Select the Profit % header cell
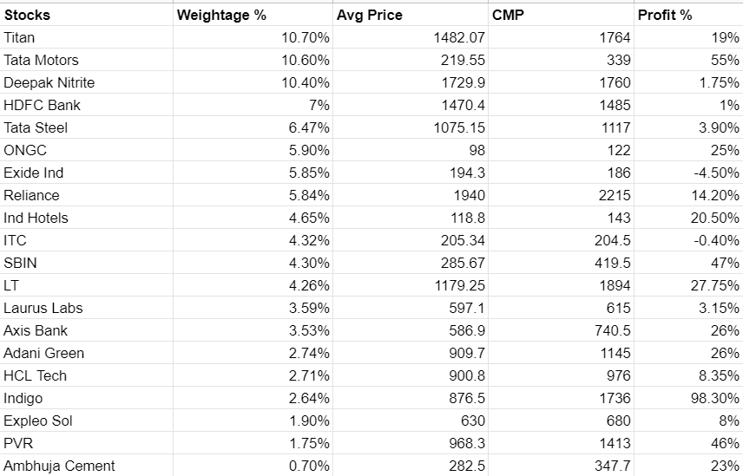 [688, 15]
